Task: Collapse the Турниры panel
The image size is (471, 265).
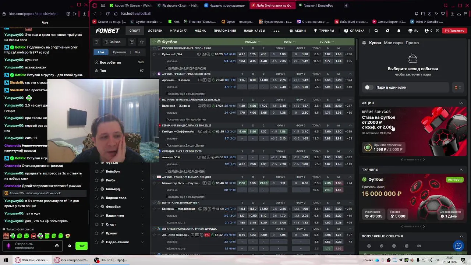Action: pos(461,170)
